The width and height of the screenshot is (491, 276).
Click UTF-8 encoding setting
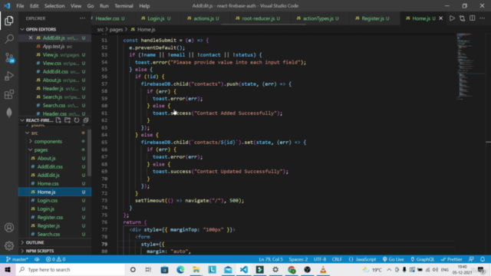pos(320,259)
